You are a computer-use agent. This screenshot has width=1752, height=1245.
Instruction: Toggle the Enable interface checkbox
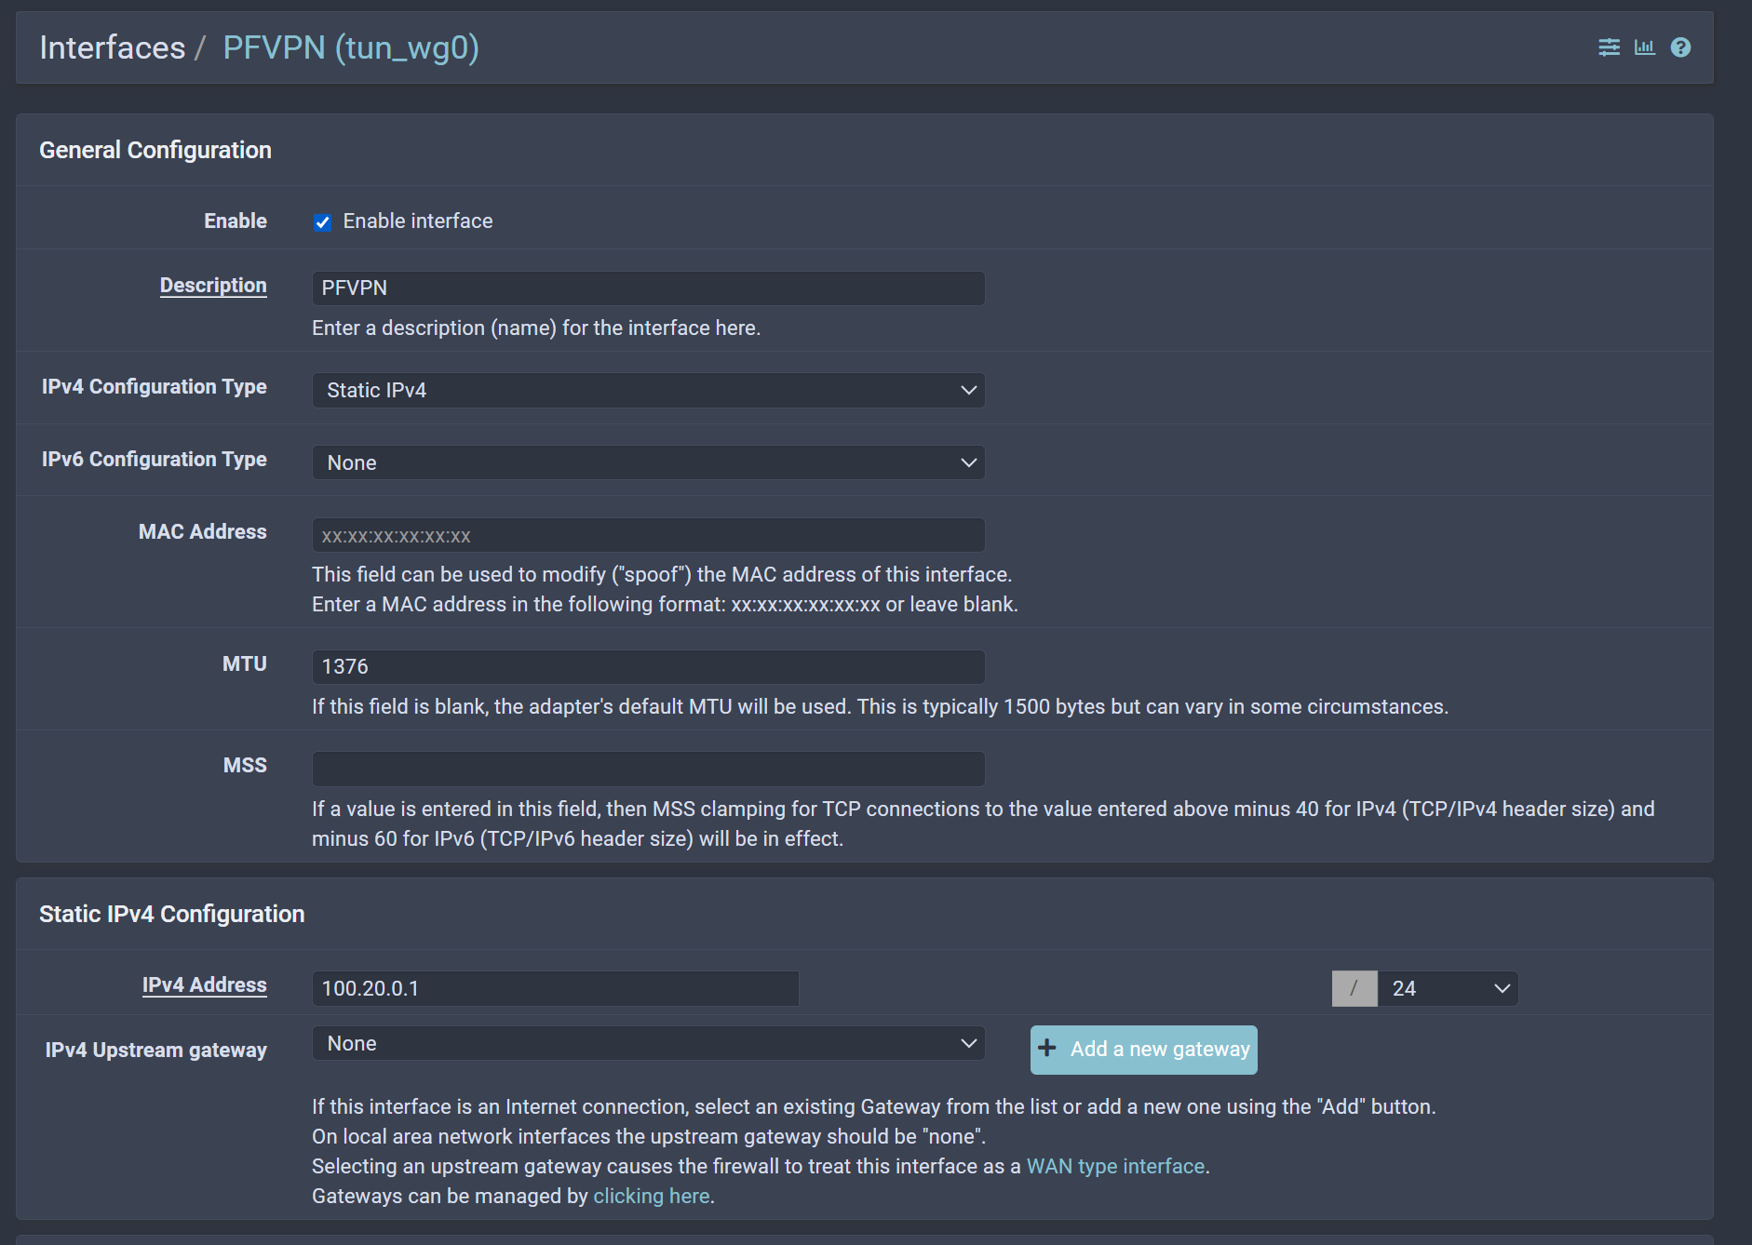point(322,222)
